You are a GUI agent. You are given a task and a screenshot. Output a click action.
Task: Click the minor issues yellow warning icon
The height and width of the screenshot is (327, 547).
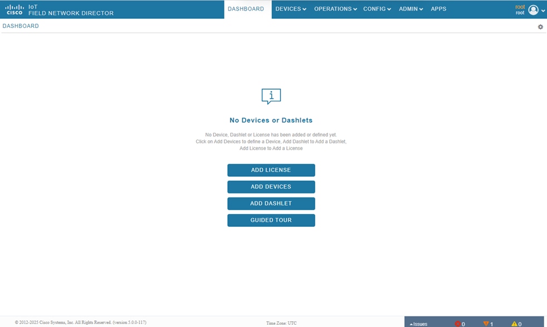coord(514,324)
